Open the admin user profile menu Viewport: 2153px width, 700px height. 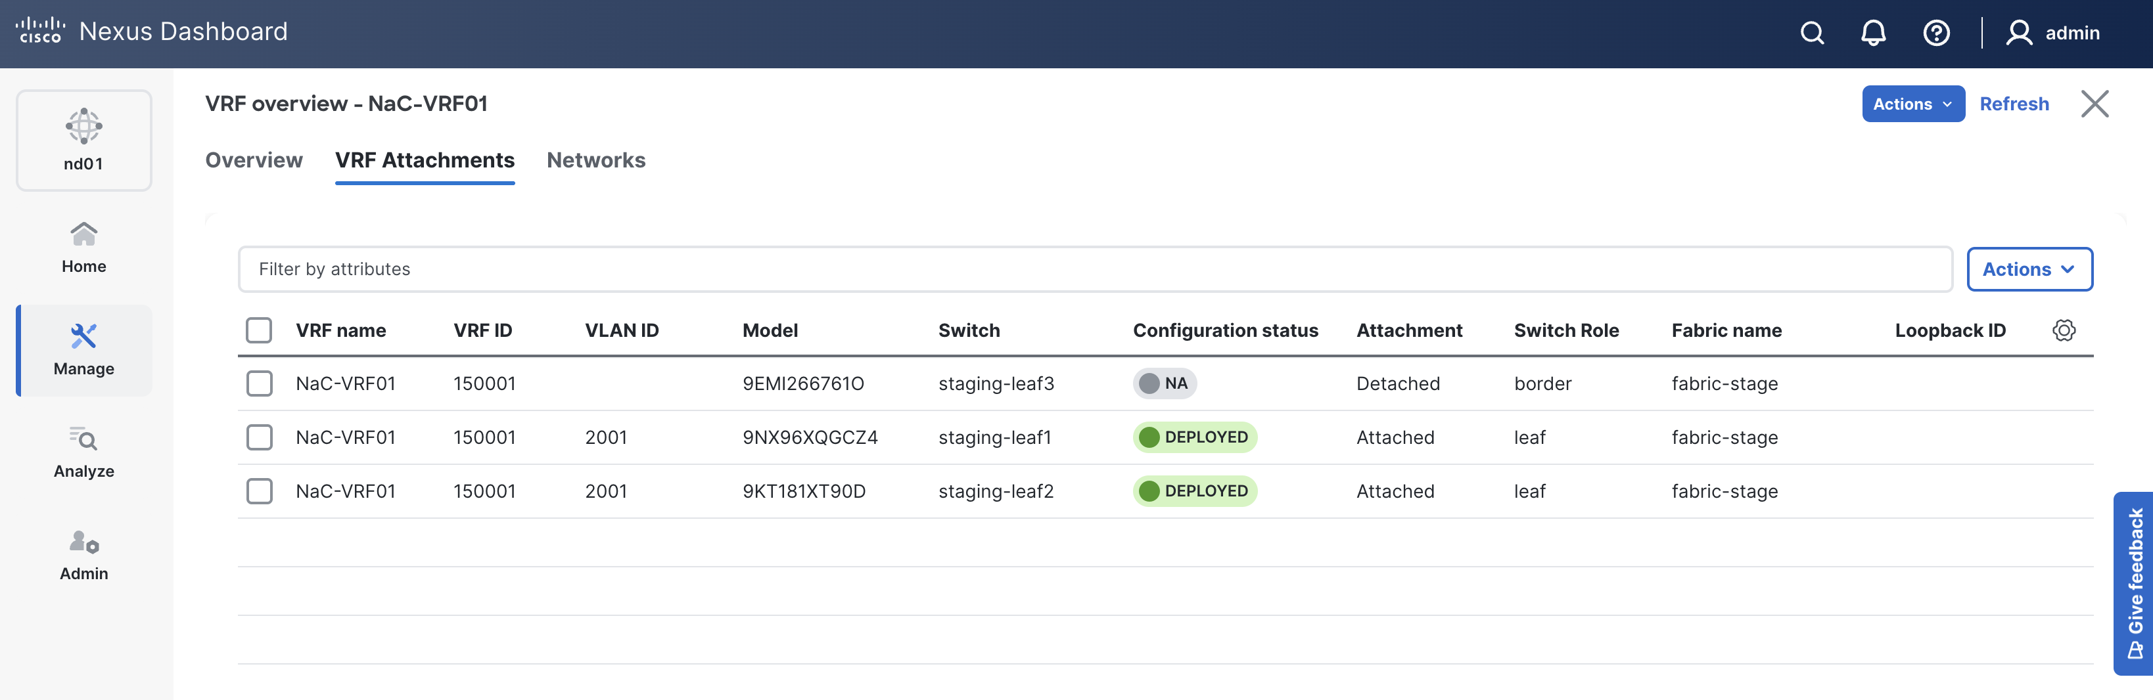click(x=2054, y=33)
